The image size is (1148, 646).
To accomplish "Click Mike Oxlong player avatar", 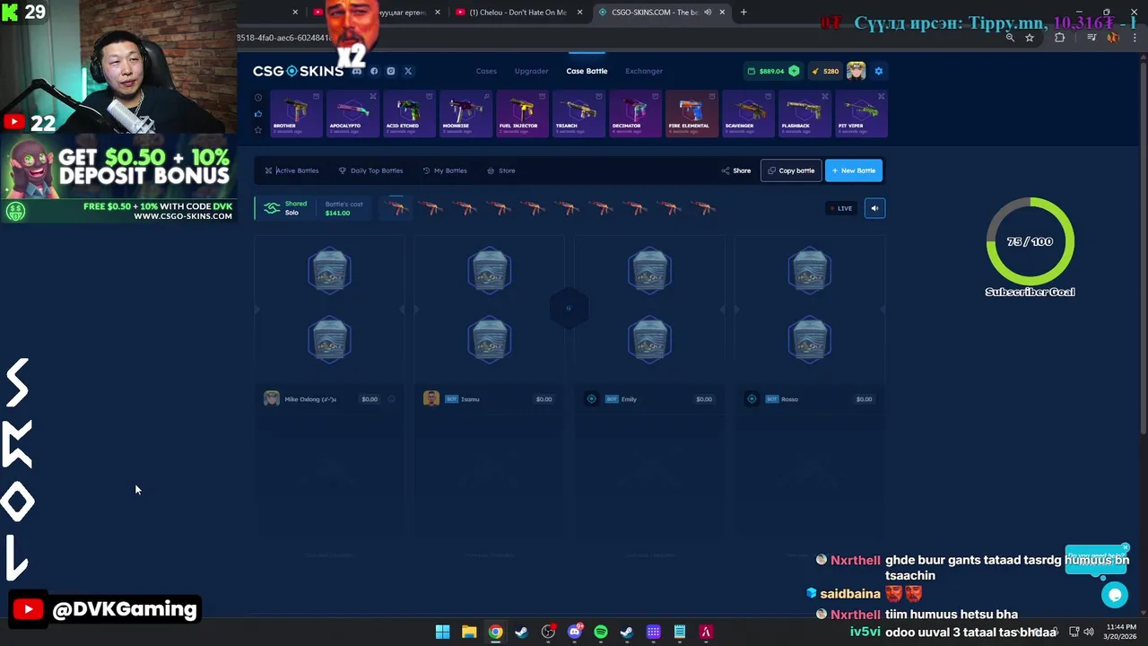I will pos(272,398).
